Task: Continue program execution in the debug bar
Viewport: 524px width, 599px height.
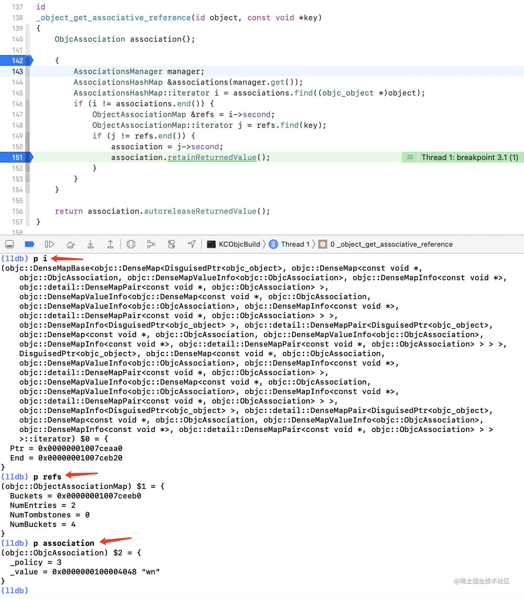Action: tap(50, 245)
